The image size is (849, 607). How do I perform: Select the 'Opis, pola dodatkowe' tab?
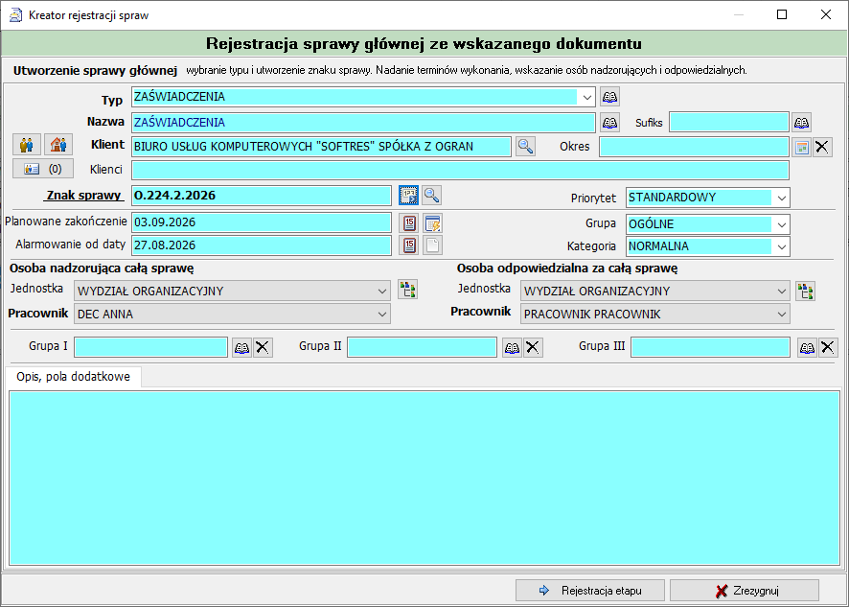click(73, 377)
